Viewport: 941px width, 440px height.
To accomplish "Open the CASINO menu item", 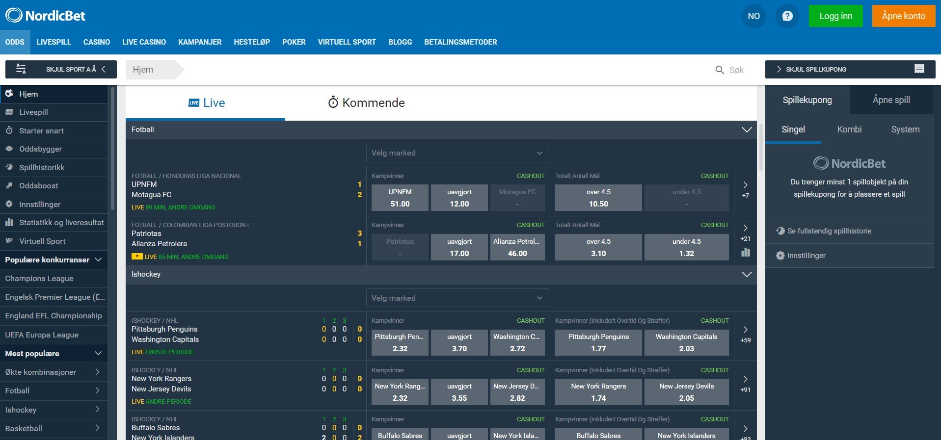I will (x=97, y=42).
